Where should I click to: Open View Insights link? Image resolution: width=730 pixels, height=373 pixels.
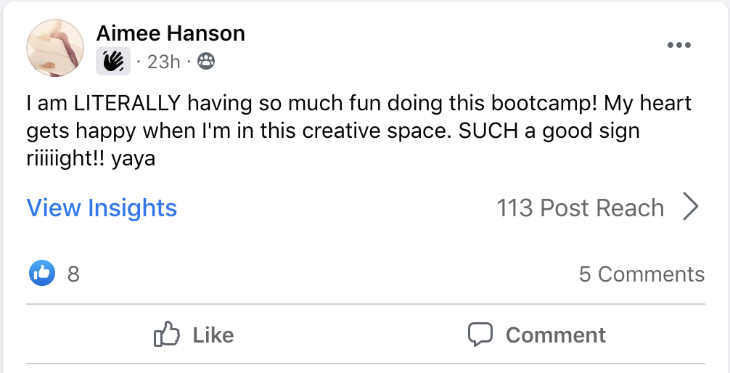102,208
